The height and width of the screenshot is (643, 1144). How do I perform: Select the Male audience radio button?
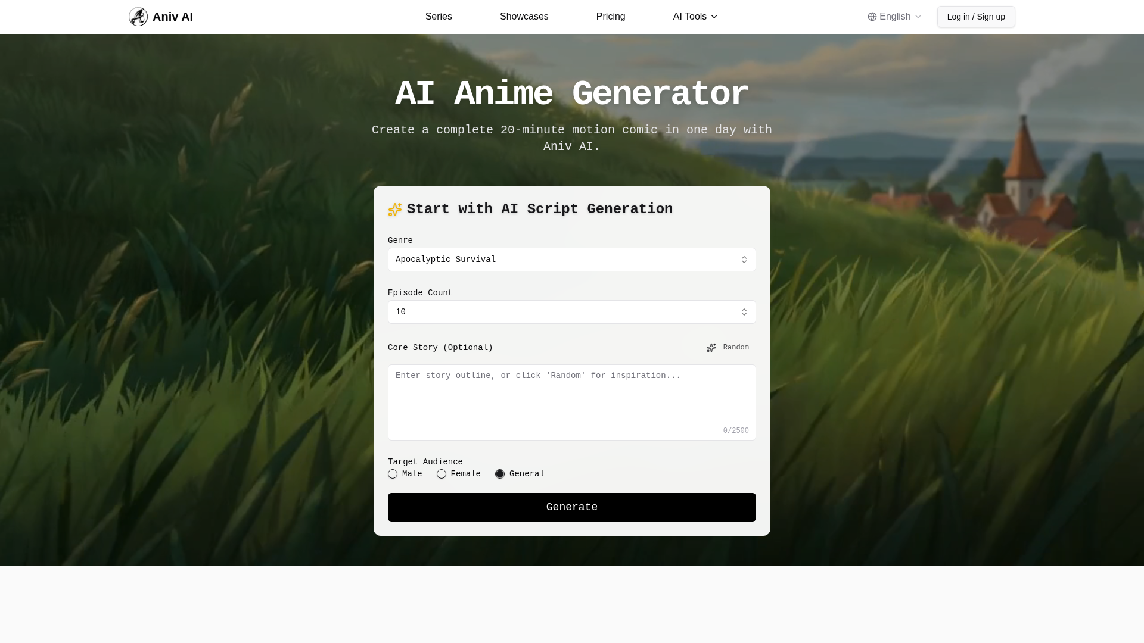393,474
